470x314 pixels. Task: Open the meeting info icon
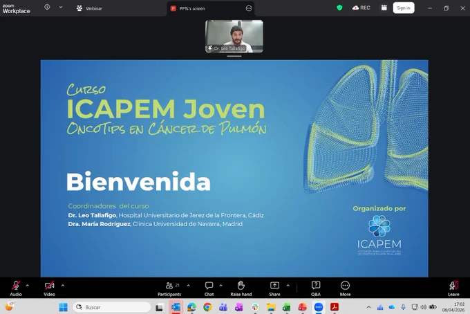tap(47, 7)
